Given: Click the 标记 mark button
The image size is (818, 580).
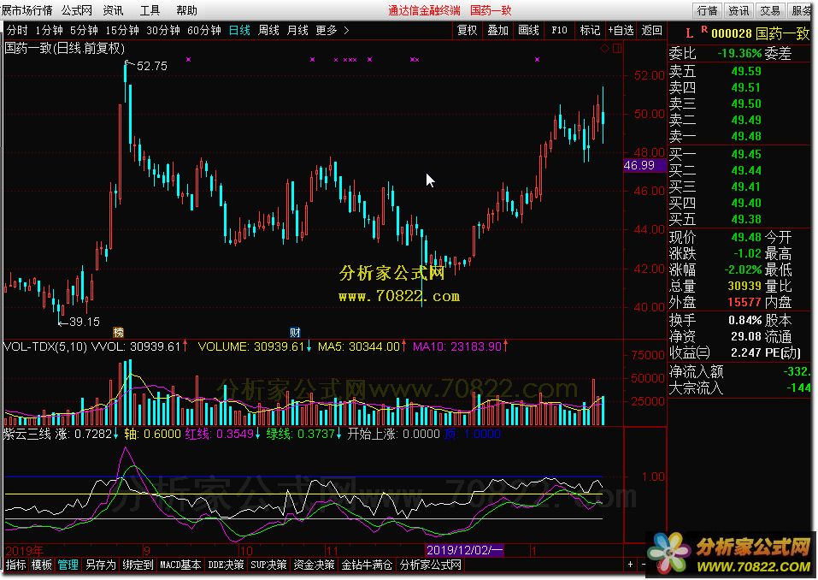Looking at the screenshot, I should coord(590,30).
